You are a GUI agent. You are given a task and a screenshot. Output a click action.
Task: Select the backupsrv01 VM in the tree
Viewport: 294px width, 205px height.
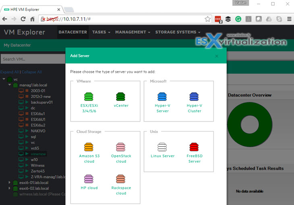41,102
